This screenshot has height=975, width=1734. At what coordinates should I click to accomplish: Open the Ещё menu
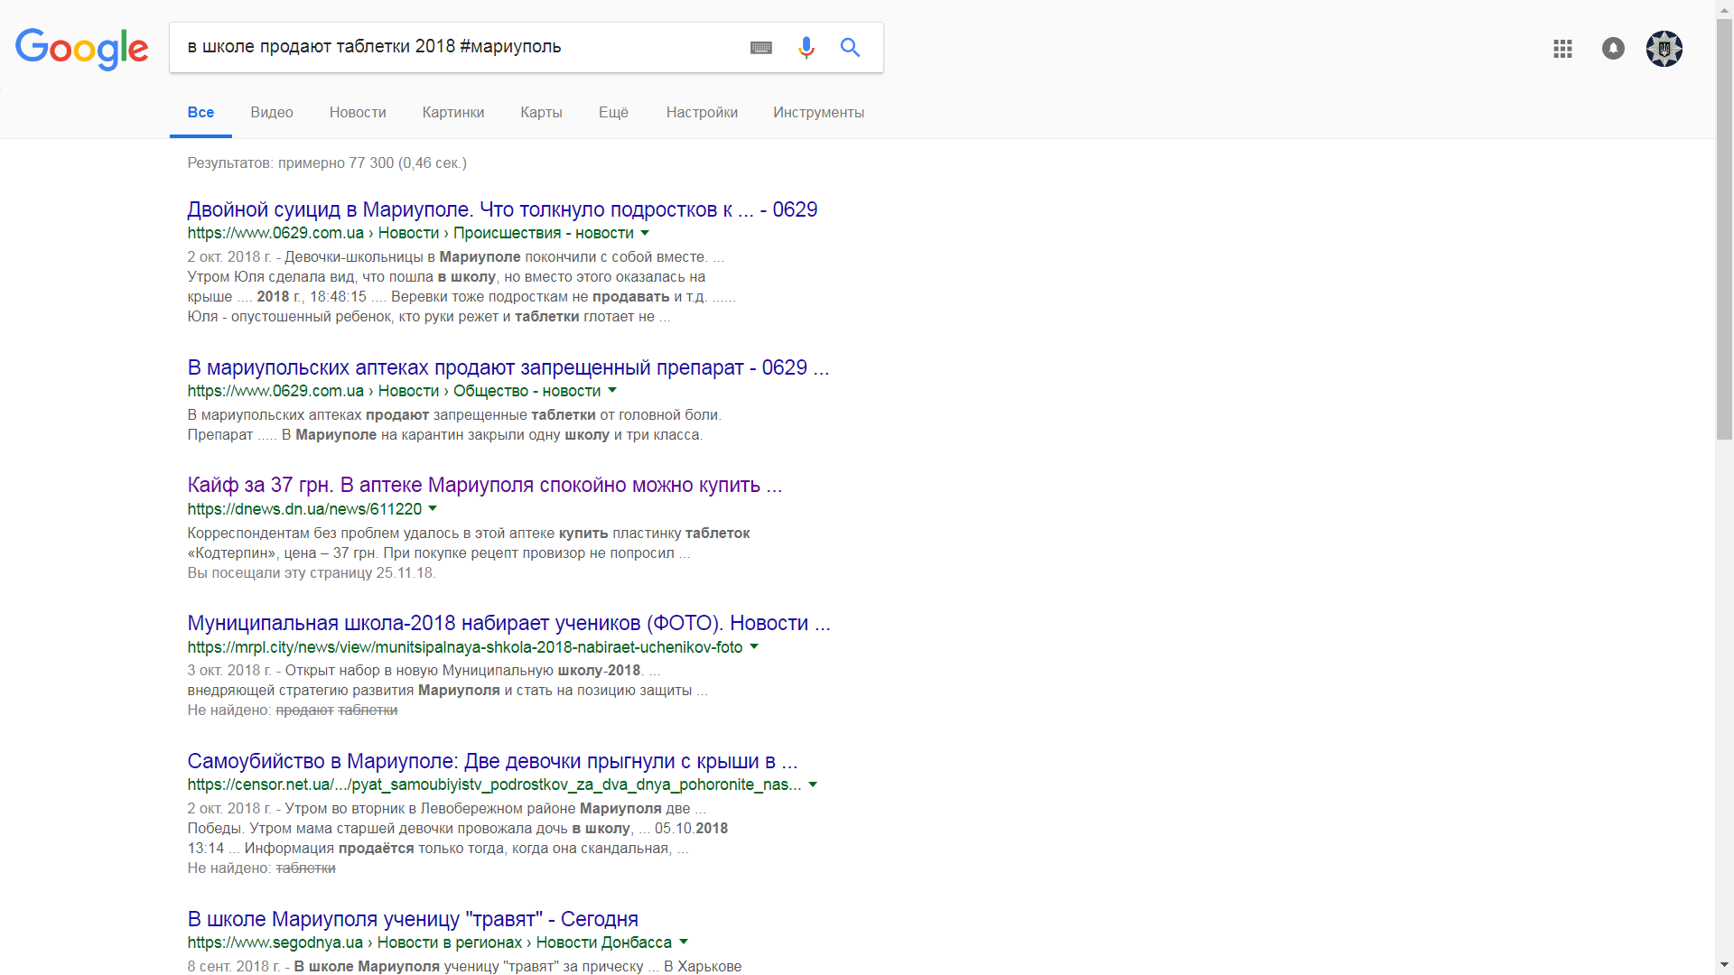tap(613, 113)
